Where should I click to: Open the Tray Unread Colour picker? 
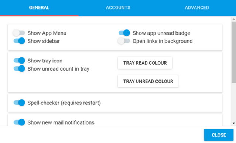(x=148, y=81)
